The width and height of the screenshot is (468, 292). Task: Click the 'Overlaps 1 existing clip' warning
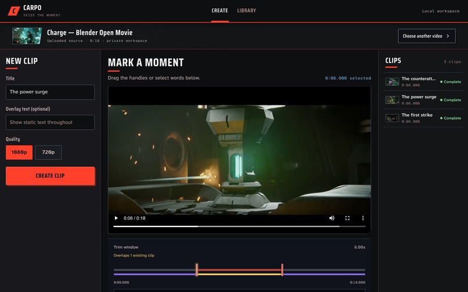click(134, 256)
